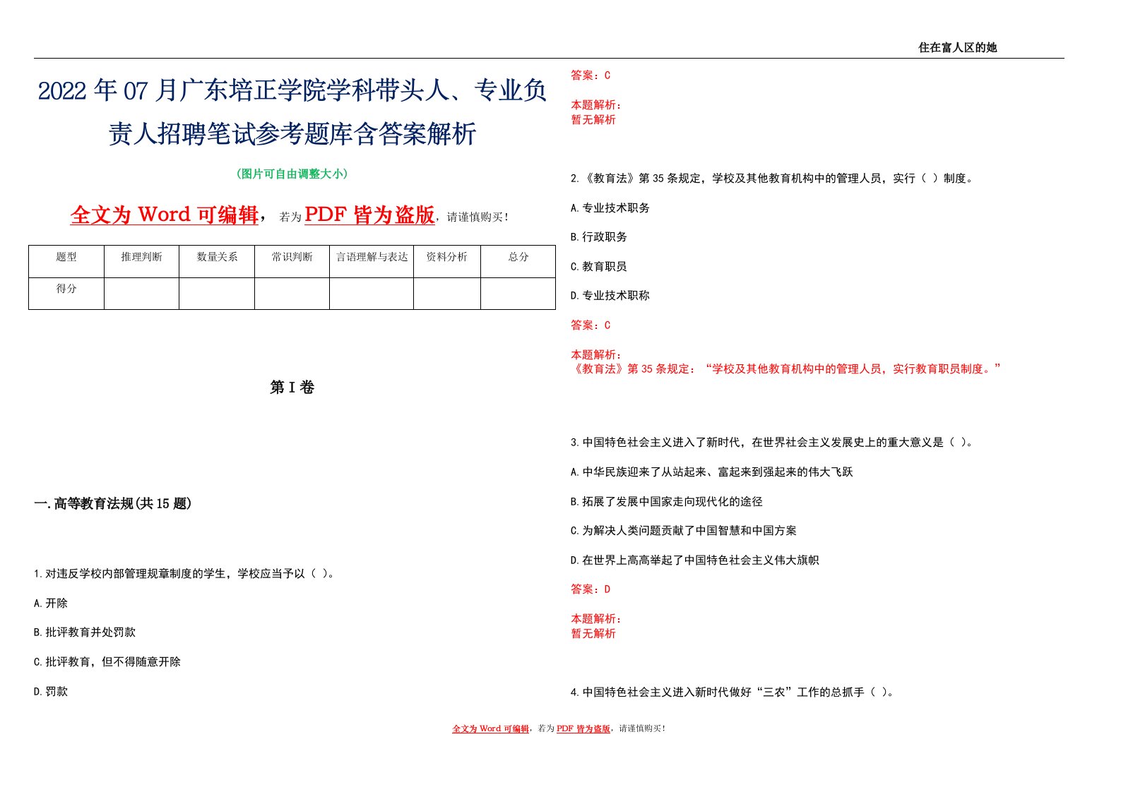
Task: Click the '答案：D' line
Action: pyautogui.click(x=591, y=589)
